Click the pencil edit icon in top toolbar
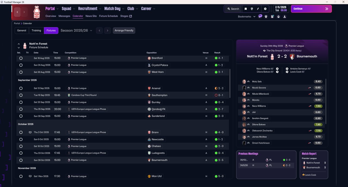 pos(258,9)
